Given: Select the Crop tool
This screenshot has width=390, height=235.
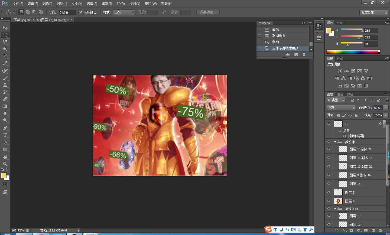Looking at the screenshot, I should [x=5, y=56].
